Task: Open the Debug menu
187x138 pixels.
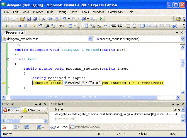Action: 62,12
